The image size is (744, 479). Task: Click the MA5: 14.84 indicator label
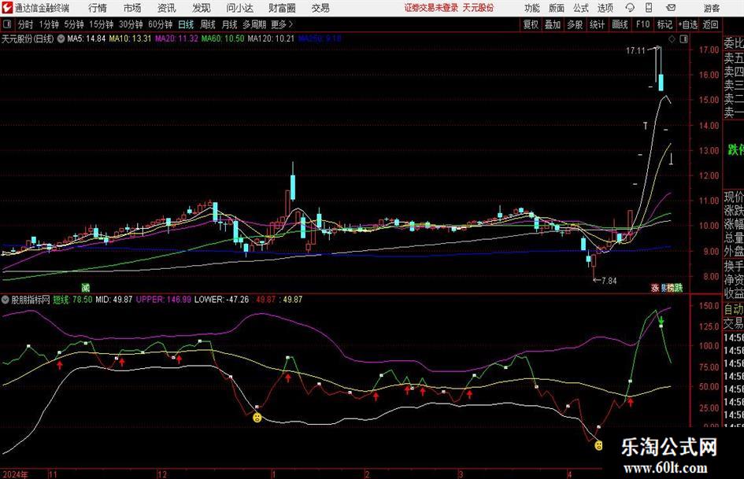(87, 39)
